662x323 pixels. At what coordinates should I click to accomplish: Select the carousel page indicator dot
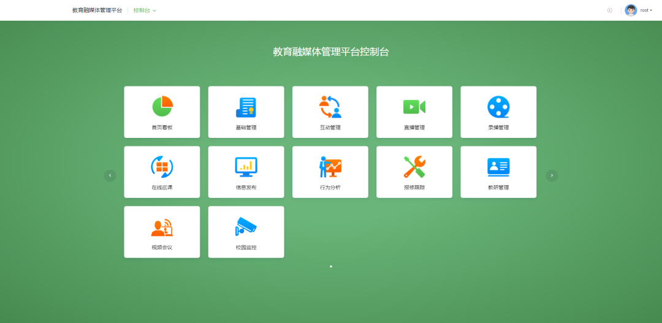coord(331,267)
